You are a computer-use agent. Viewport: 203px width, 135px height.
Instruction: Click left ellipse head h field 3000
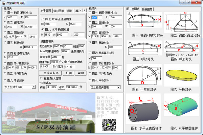tap(12, 17)
